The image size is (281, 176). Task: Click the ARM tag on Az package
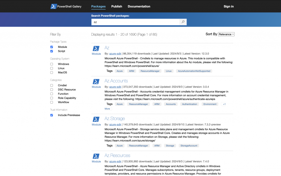tap(131, 71)
